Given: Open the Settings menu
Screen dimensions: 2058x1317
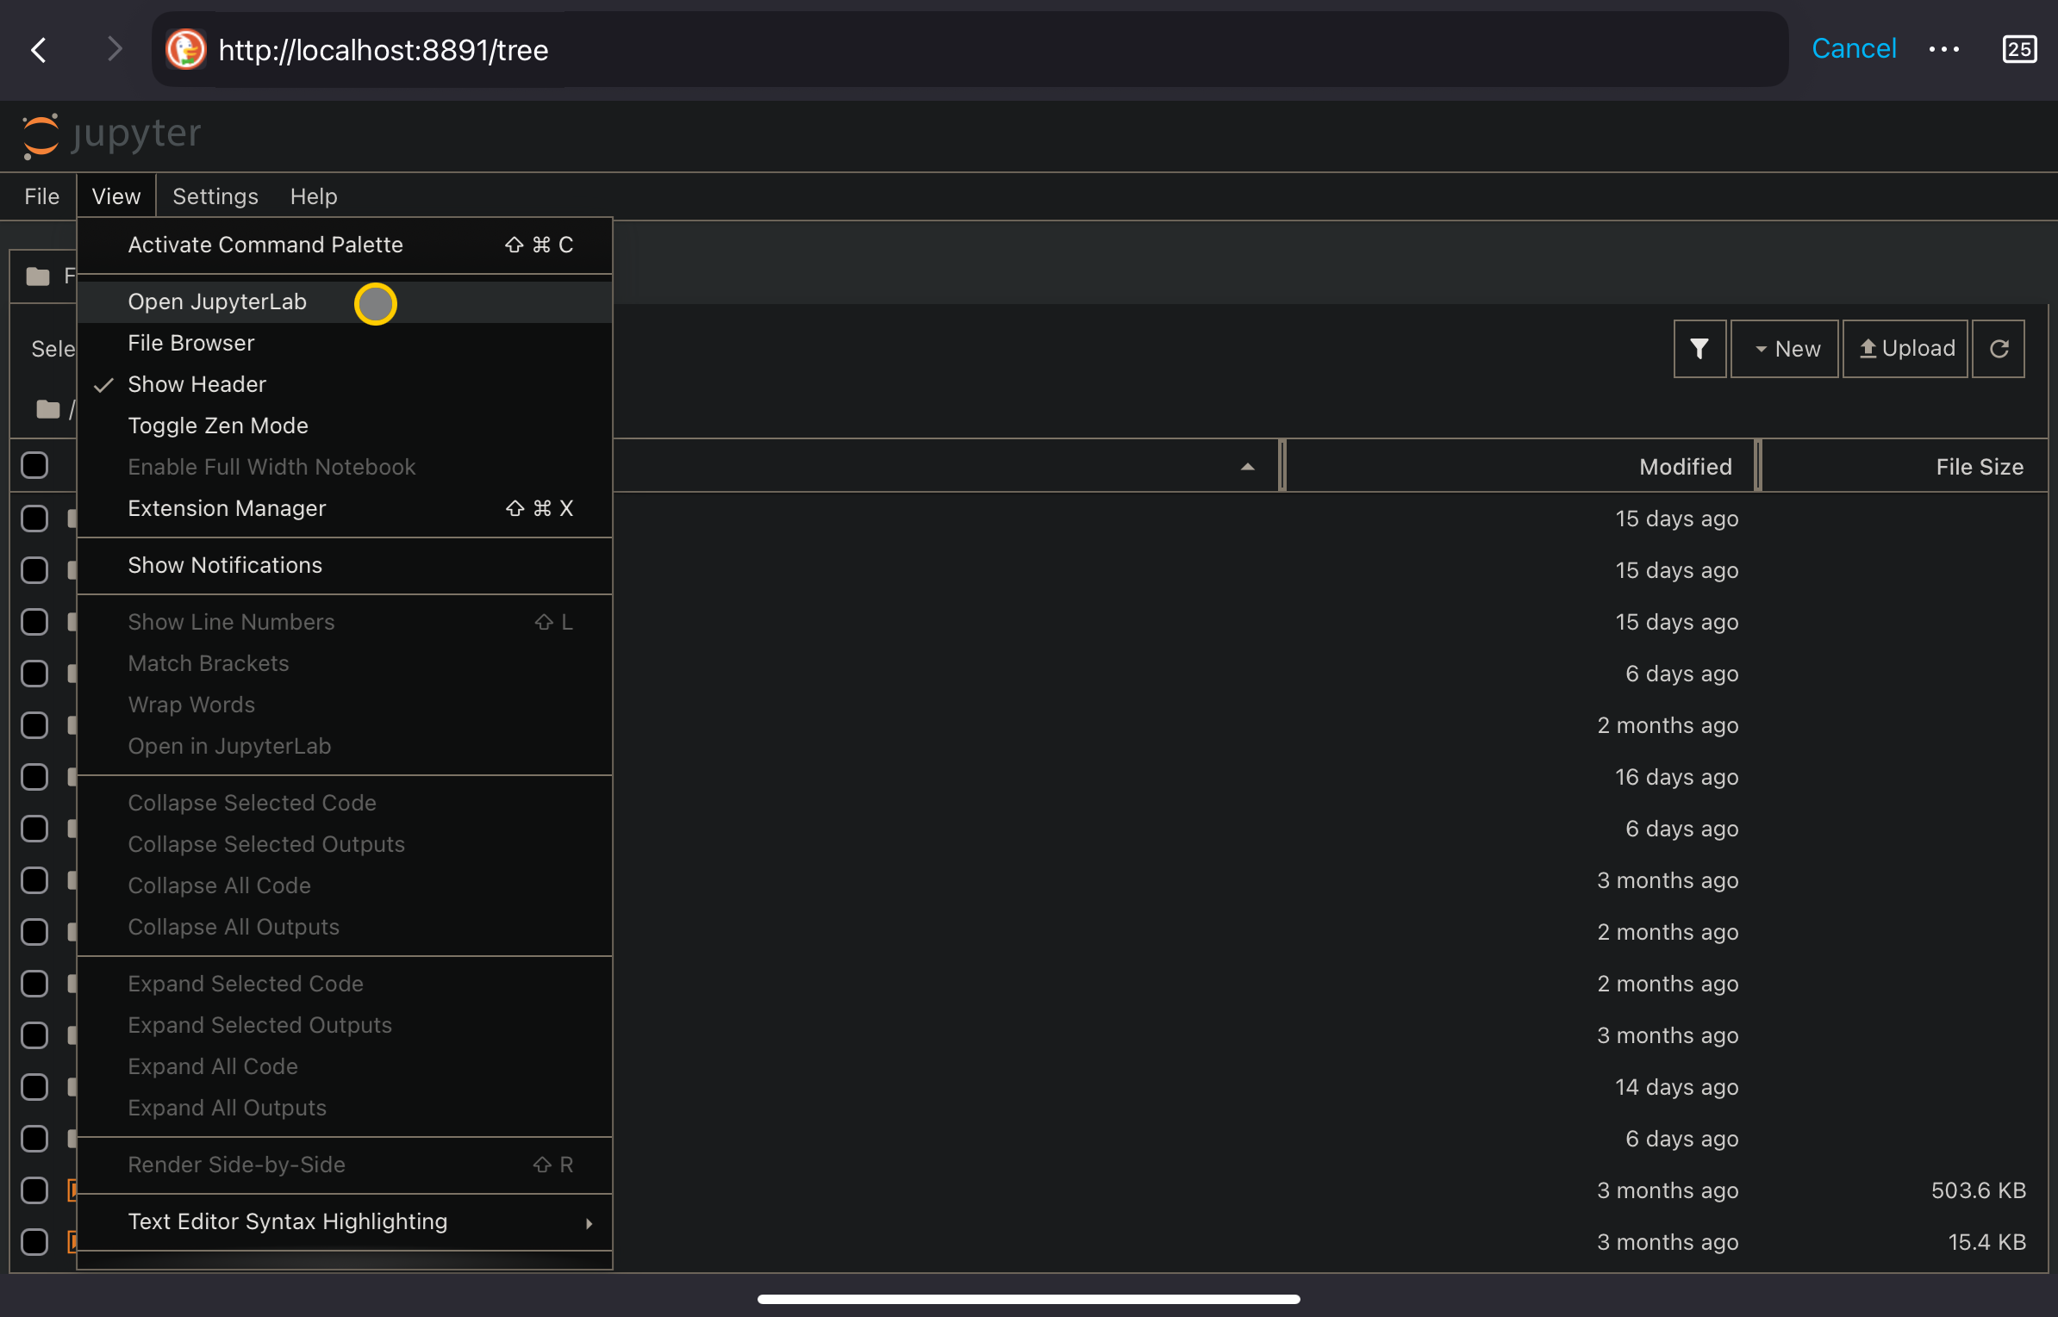Looking at the screenshot, I should pos(215,196).
